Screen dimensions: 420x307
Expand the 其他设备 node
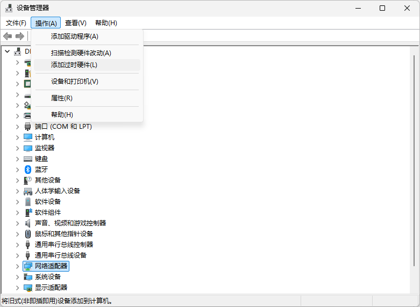click(17, 180)
